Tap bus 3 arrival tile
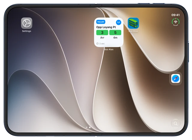Viewport: 192px width, 140px height. [x=102, y=33]
